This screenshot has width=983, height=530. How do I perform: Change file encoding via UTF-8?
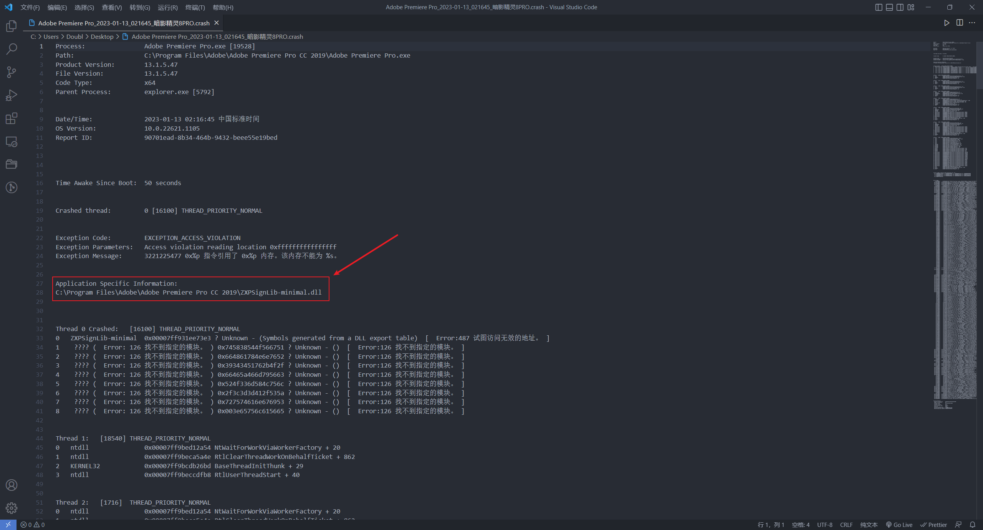click(x=825, y=525)
